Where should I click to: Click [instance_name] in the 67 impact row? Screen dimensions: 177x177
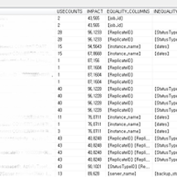pos(124,54)
